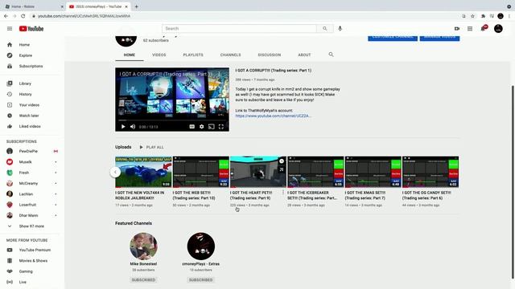Image resolution: width=515 pixels, height=289 pixels.
Task: Switch to the Home - Roblox browser tab
Action: [33, 6]
